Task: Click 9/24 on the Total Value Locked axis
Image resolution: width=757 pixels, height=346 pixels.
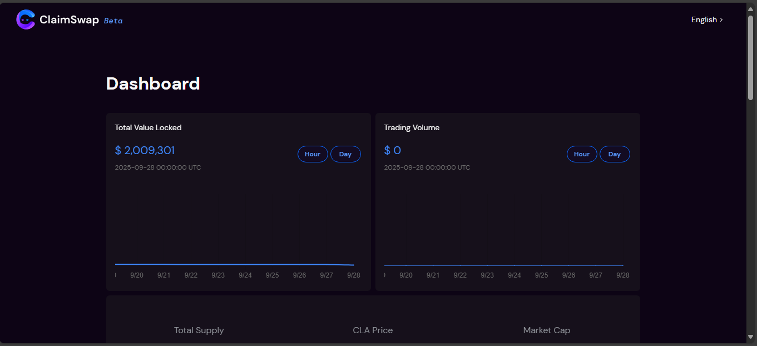Action: 245,275
